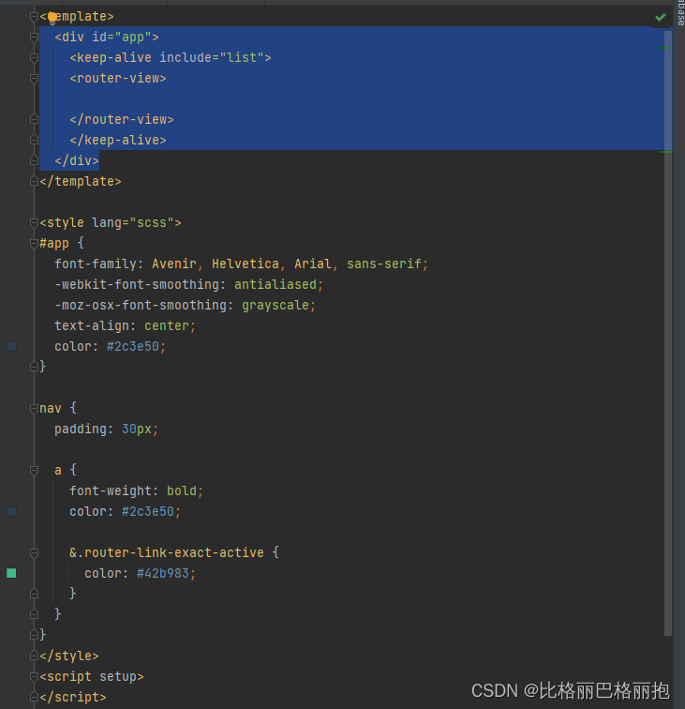Collapse the nav rule block
This screenshot has width=685, height=709.
pos(34,408)
